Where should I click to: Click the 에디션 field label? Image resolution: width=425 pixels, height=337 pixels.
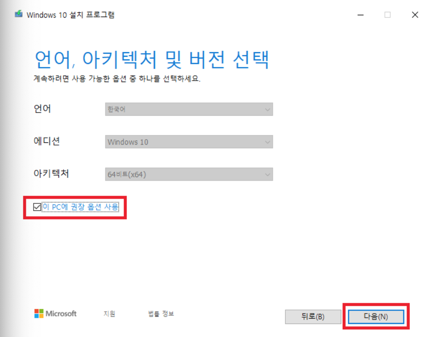point(47,141)
